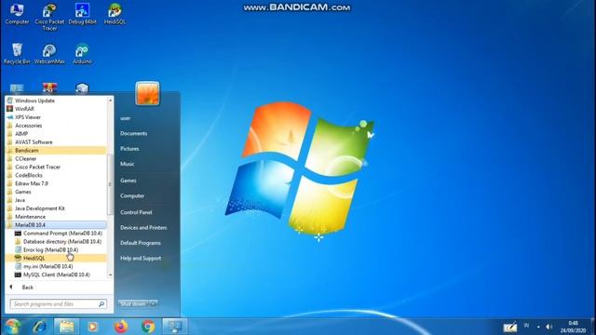Image resolution: width=596 pixels, height=335 pixels.
Task: Open Control Panel
Action: 136,212
